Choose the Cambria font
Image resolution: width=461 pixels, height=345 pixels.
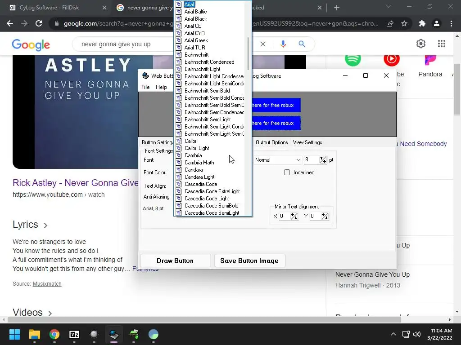[193, 155]
